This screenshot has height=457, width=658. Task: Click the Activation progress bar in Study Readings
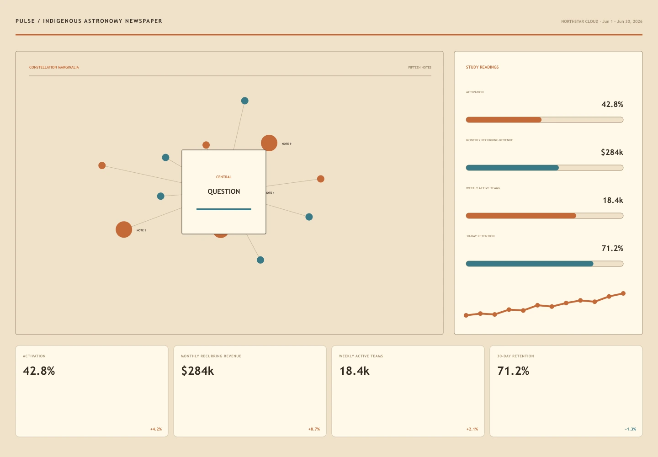coord(545,120)
